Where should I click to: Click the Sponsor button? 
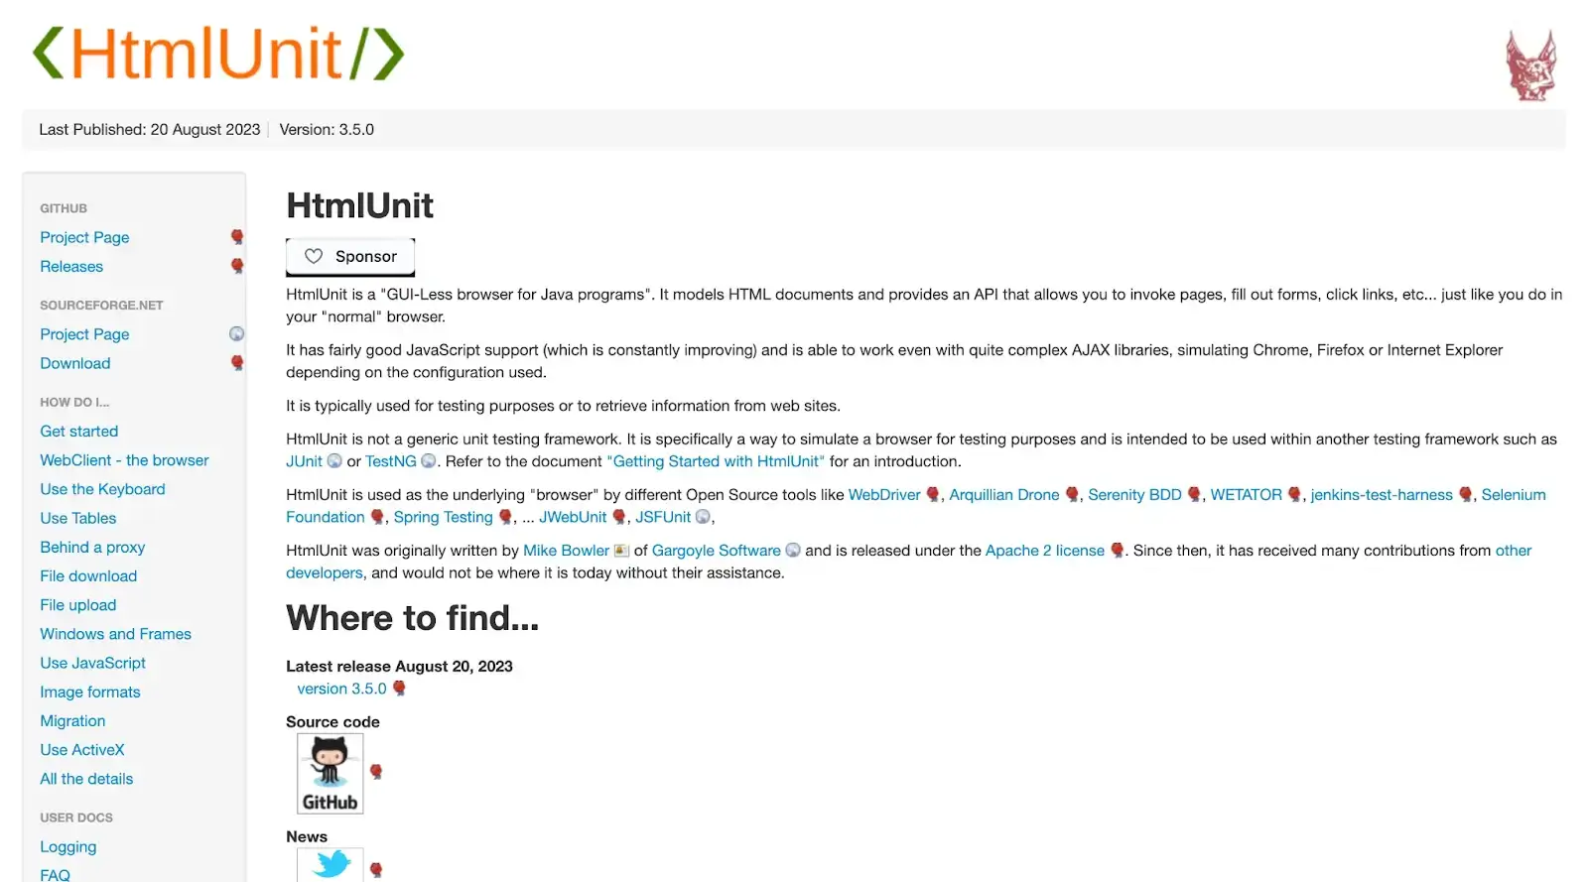pos(350,256)
